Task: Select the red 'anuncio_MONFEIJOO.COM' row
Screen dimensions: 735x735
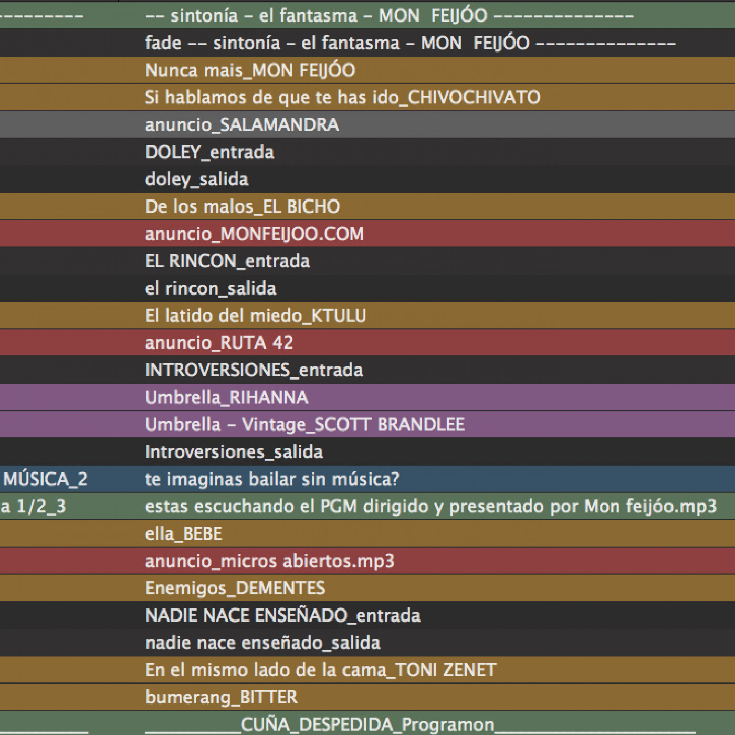Action: 254,234
